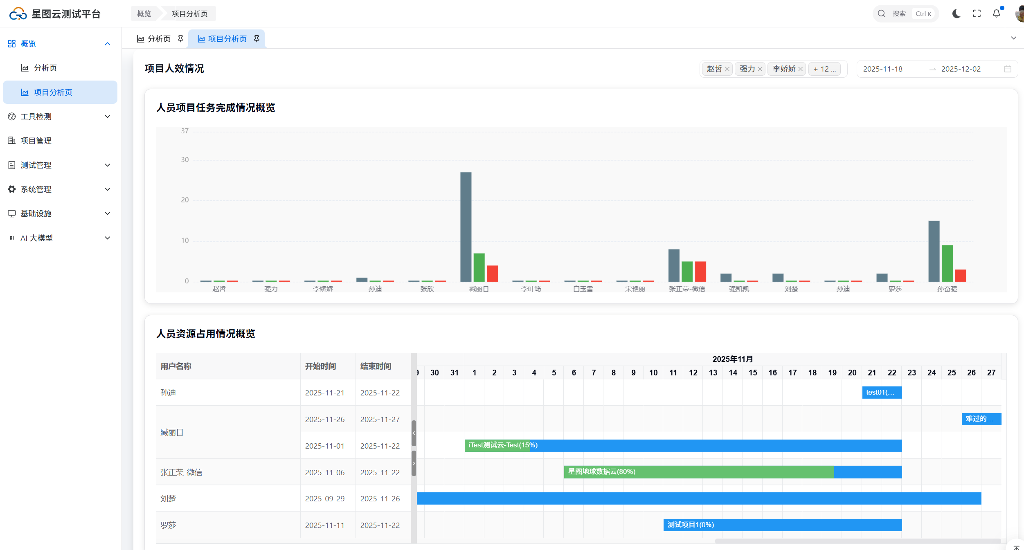Click the search magnifier icon
This screenshot has width=1024, height=550.
(882, 13)
